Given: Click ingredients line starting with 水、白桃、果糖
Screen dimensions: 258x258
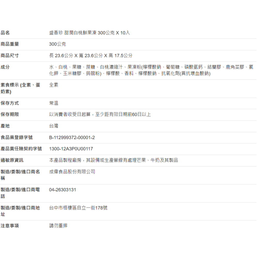Looking at the screenshot, I should coord(151,67).
